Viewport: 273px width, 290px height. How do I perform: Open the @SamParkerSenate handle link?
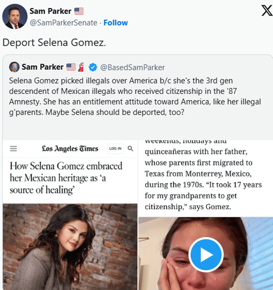pyautogui.click(x=63, y=23)
